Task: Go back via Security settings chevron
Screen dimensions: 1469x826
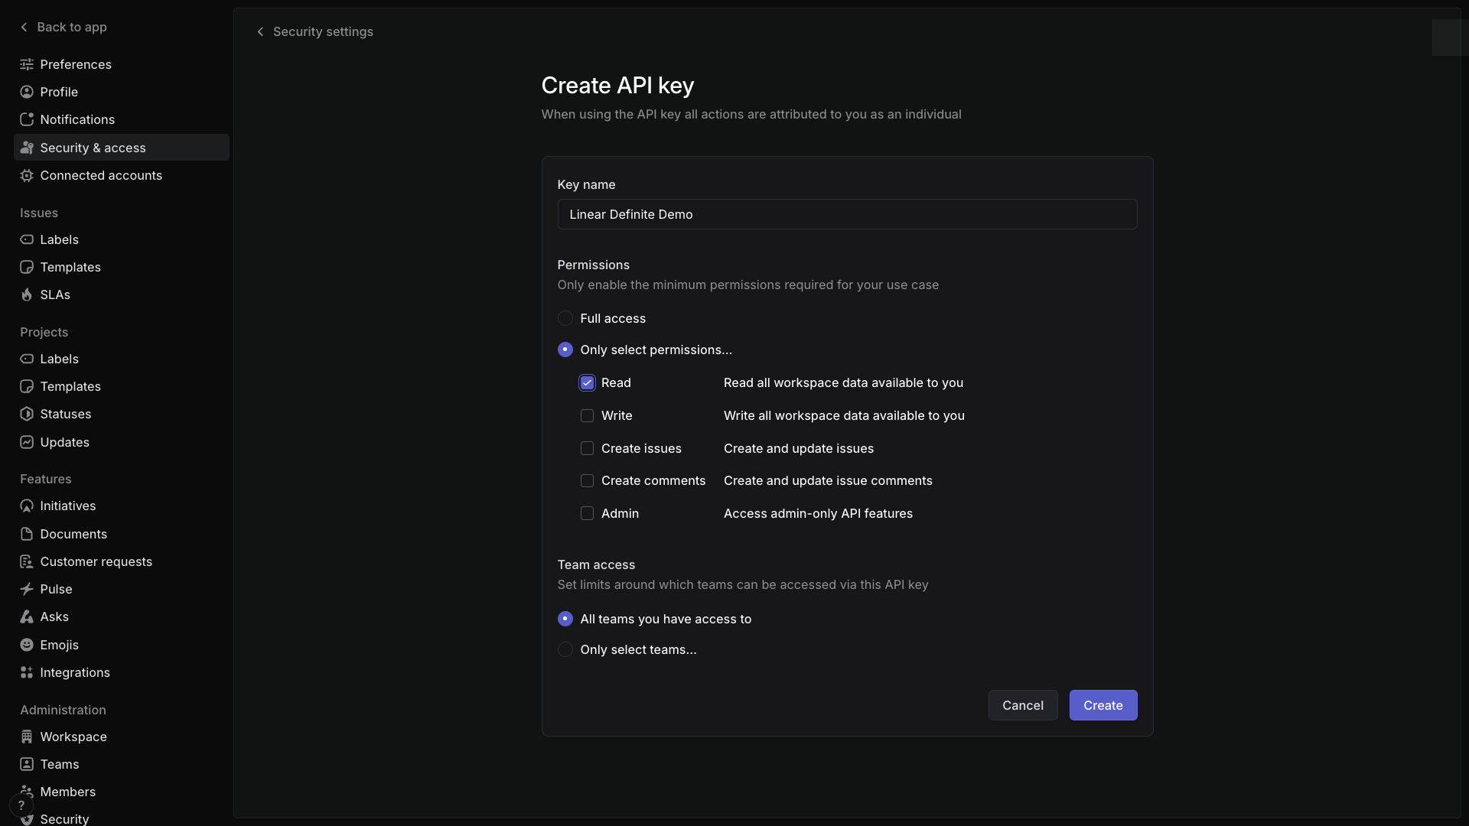Action: (261, 32)
